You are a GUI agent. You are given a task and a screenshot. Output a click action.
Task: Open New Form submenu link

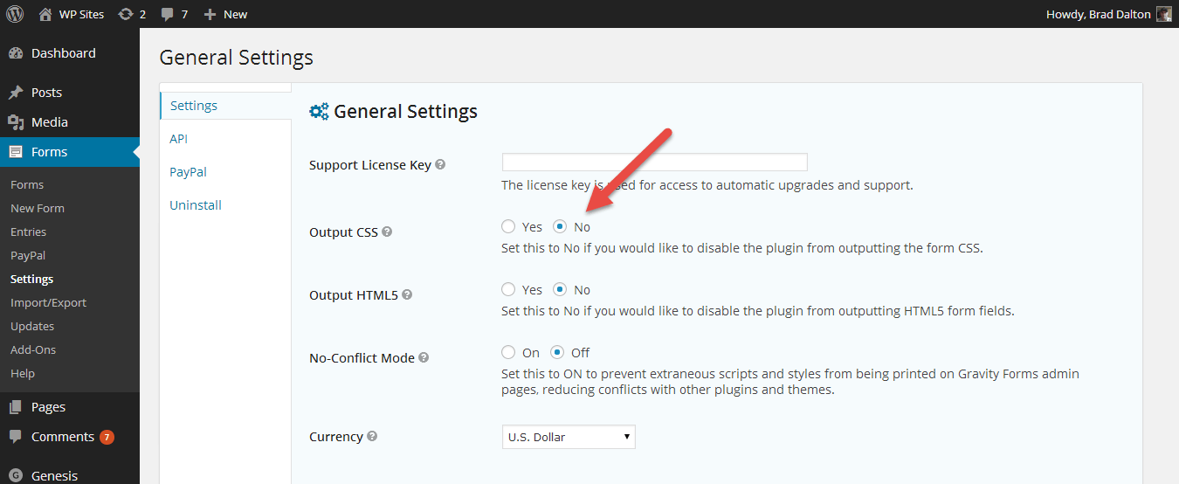(38, 208)
